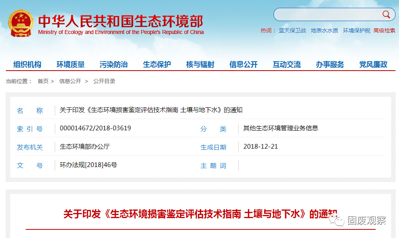The width and height of the screenshot is (399, 238).
Task: Click 信息公开 in breadcrumb path
Action: click(70, 81)
